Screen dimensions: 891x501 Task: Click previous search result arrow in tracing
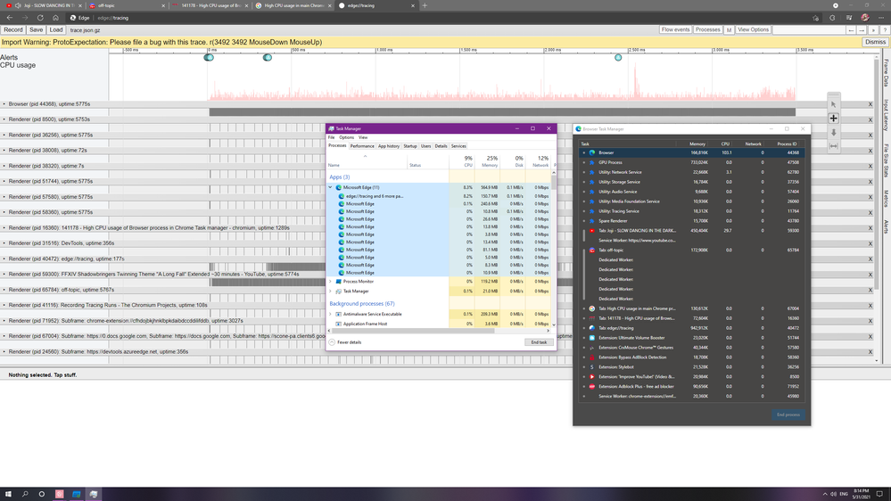(851, 30)
